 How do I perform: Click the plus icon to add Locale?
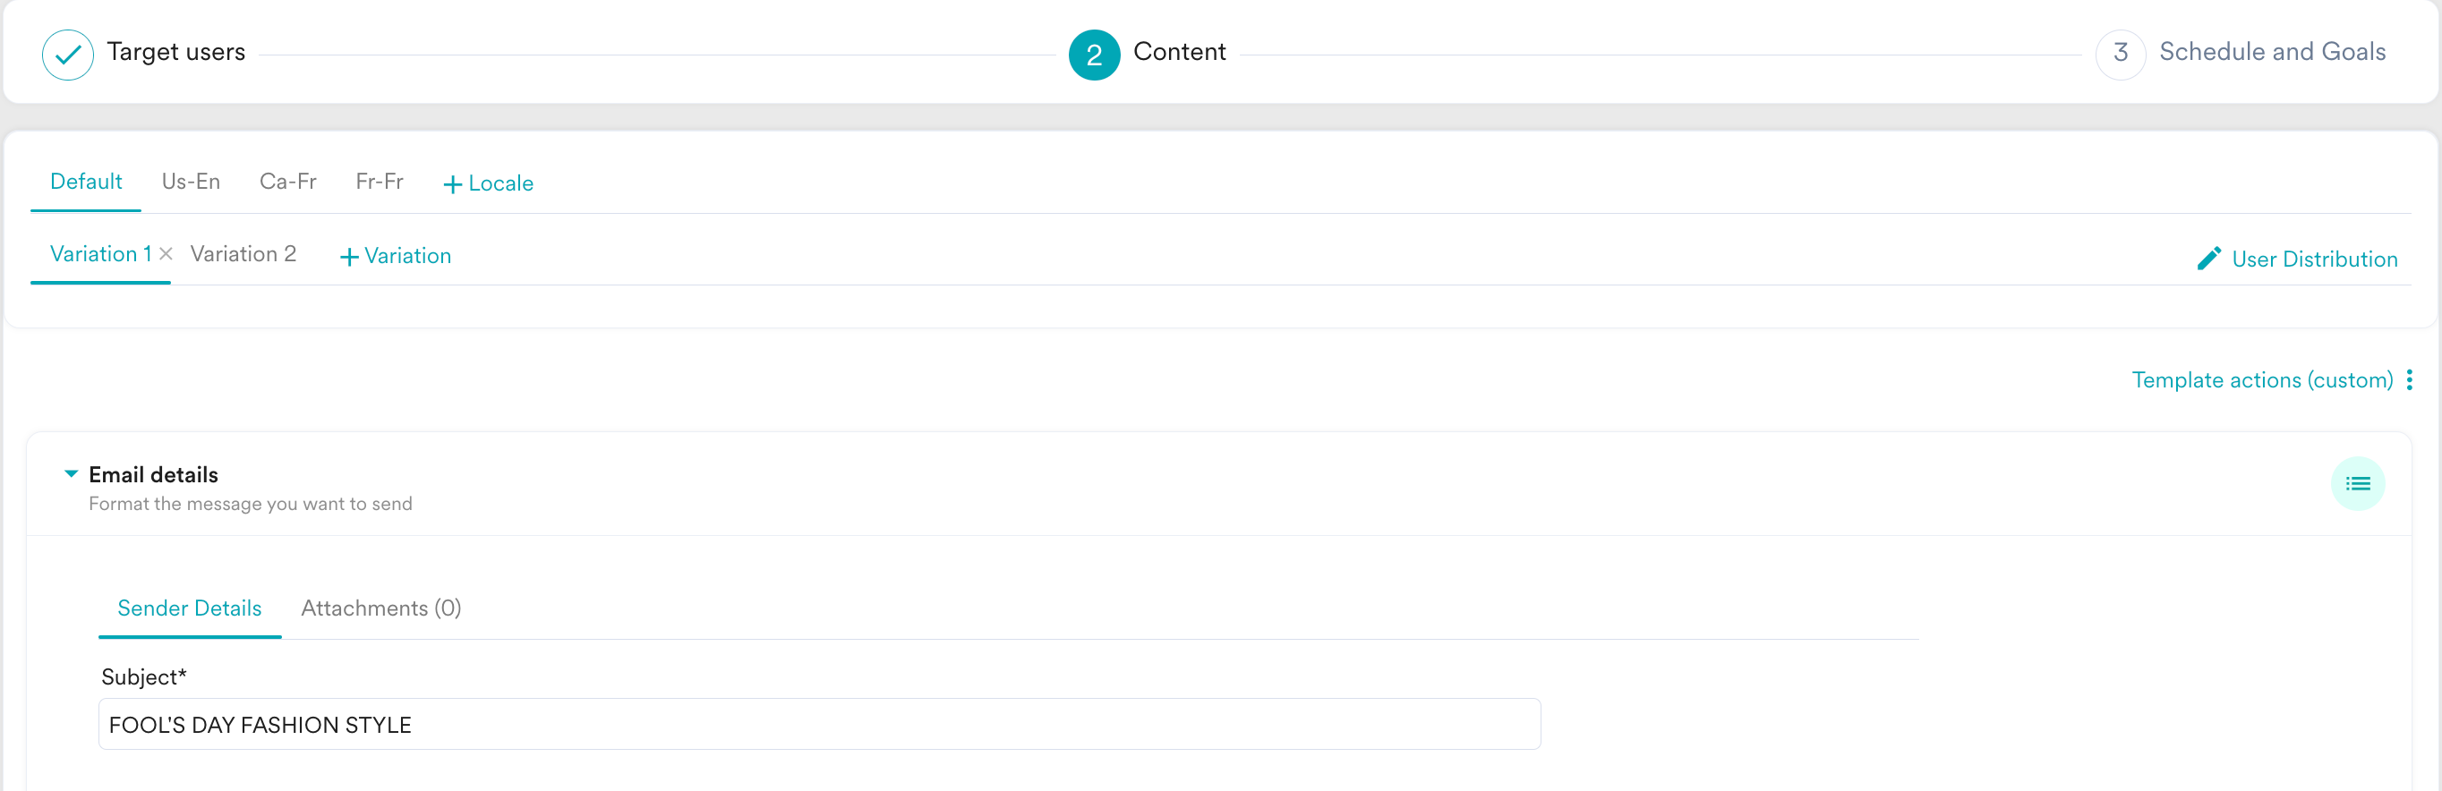tap(452, 184)
